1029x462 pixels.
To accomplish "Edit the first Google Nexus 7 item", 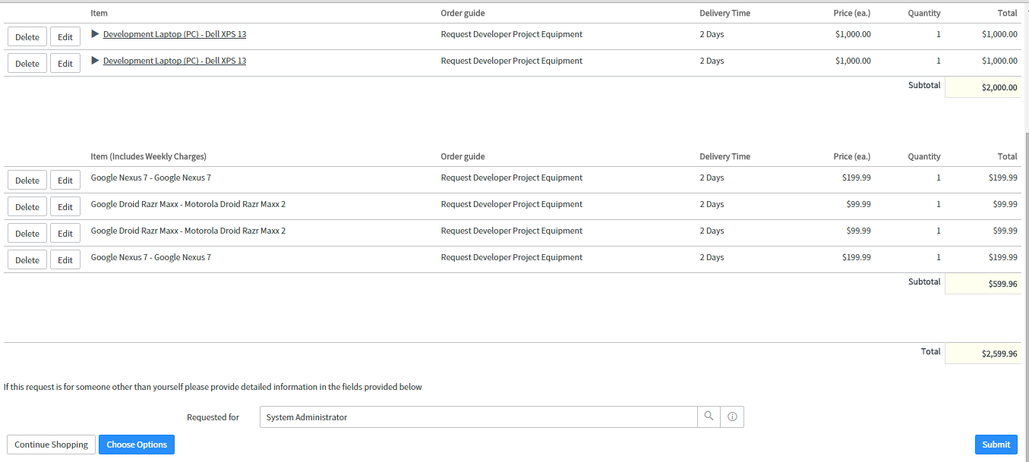I will pyautogui.click(x=65, y=181).
